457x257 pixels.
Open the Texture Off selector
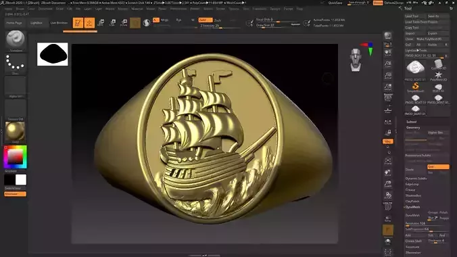click(16, 110)
